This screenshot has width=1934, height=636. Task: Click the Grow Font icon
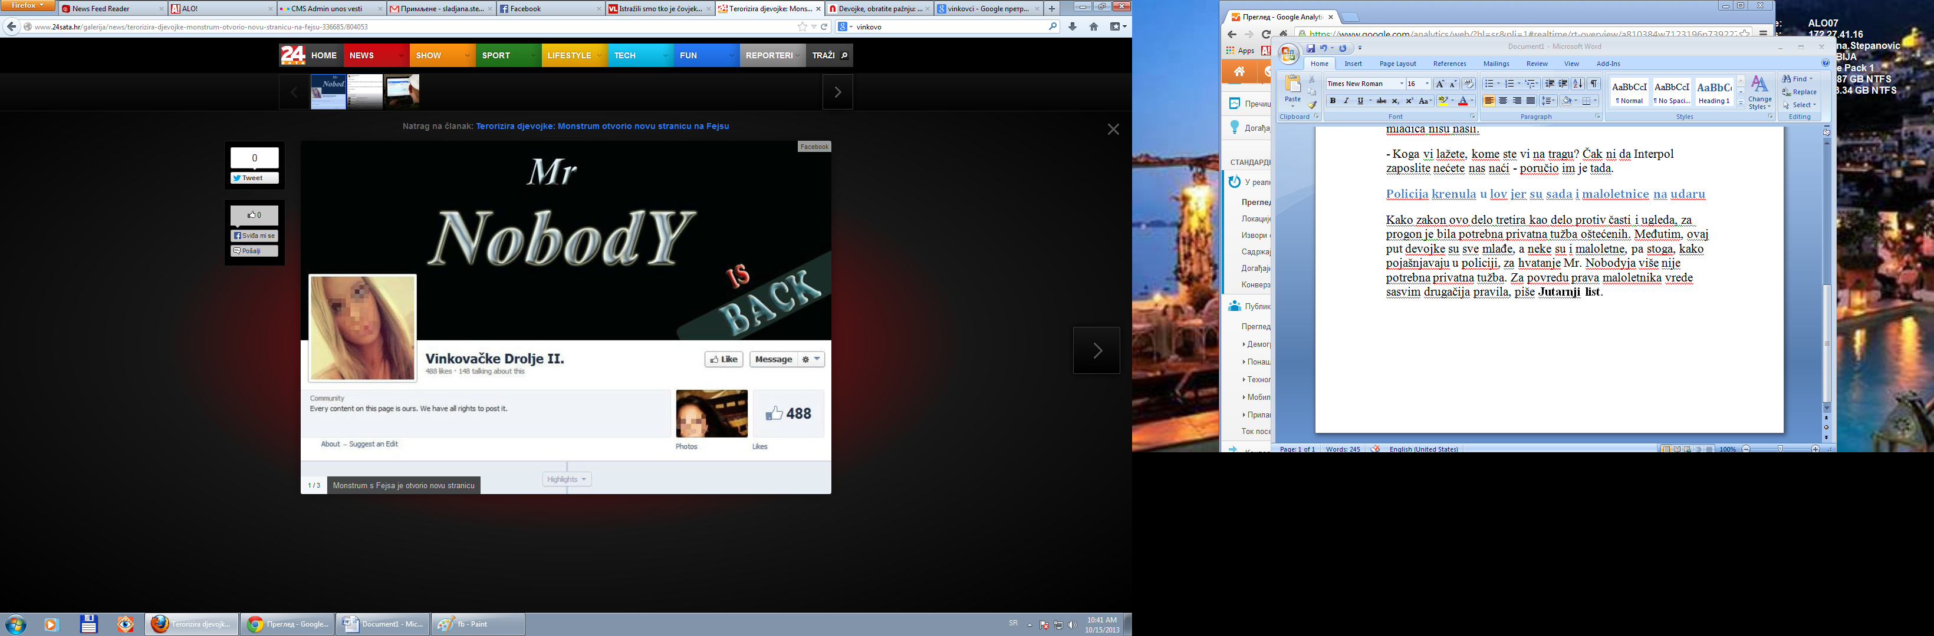click(x=1439, y=84)
